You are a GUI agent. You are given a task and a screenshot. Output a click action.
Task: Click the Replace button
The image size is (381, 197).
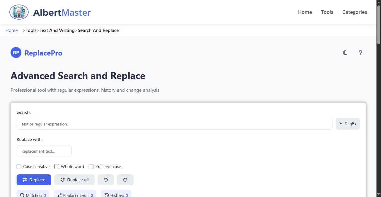tap(34, 180)
